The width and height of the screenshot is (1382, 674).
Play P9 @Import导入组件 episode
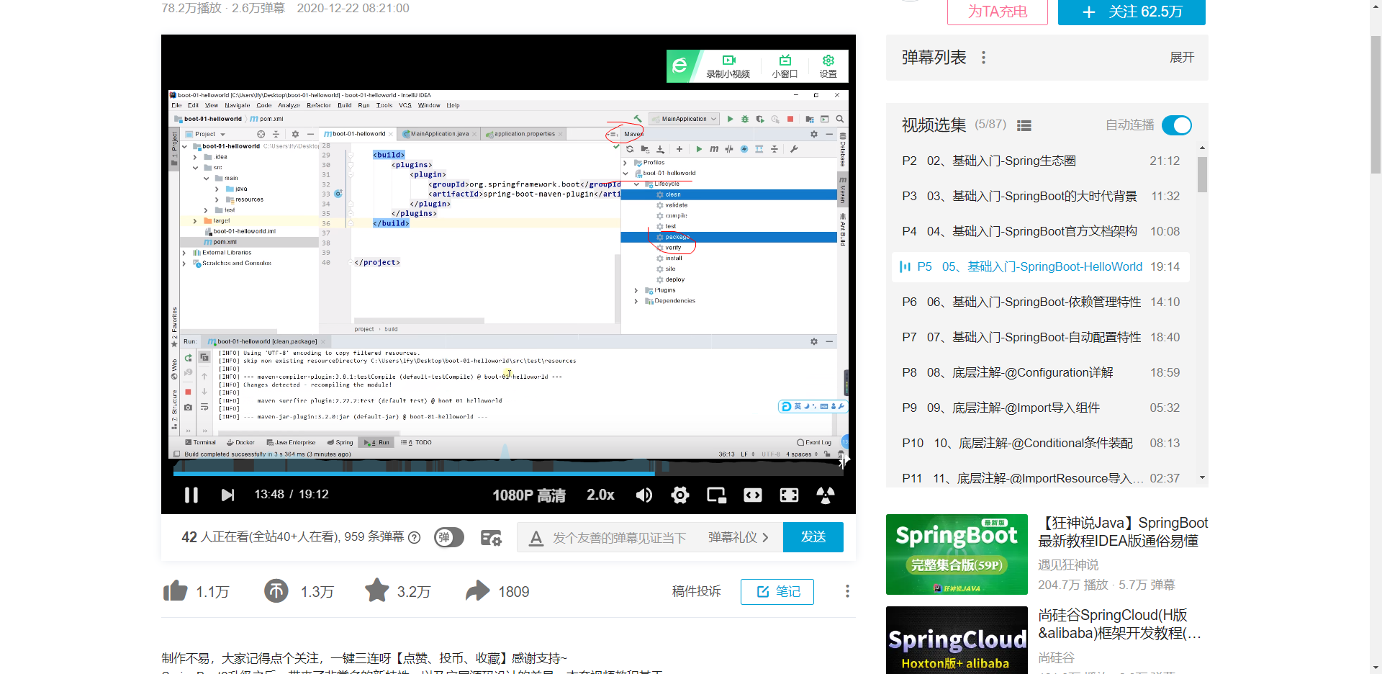pos(1041,408)
